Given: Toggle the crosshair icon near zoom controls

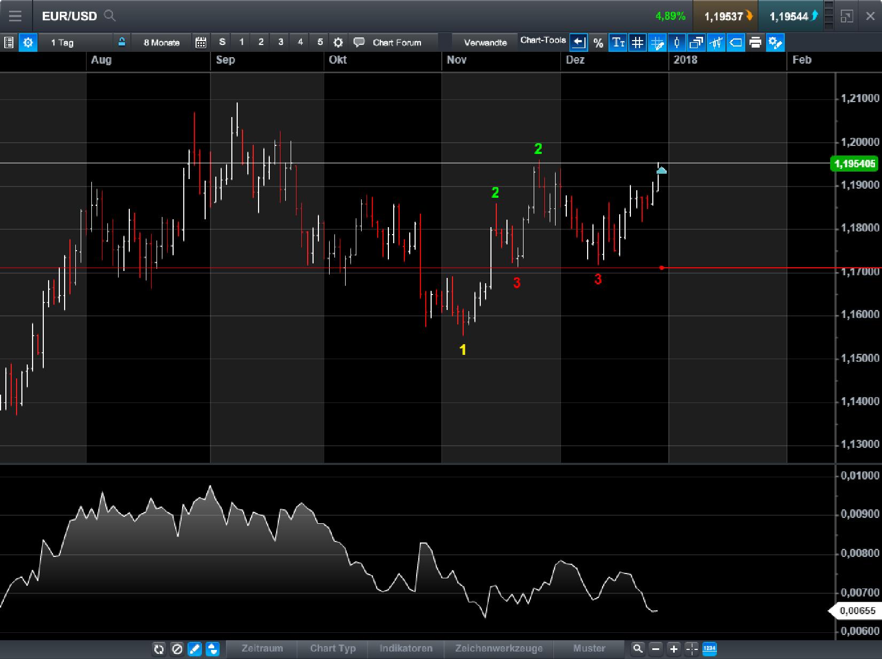Looking at the screenshot, I should coord(692,649).
